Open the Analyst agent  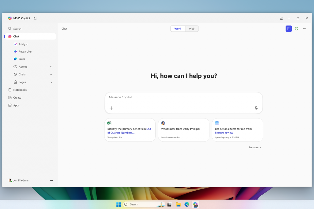(x=23, y=44)
